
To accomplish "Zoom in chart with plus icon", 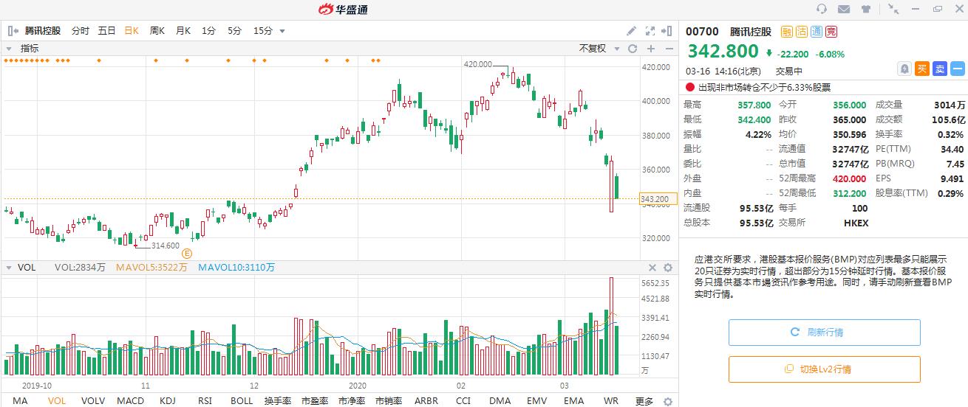I will 651,49.
